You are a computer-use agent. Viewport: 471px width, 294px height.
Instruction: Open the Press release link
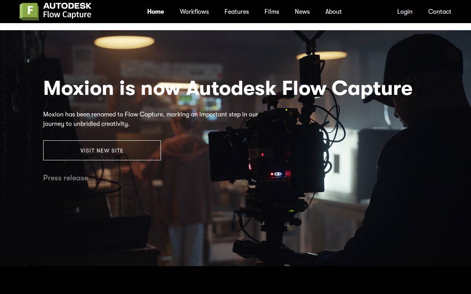66,178
